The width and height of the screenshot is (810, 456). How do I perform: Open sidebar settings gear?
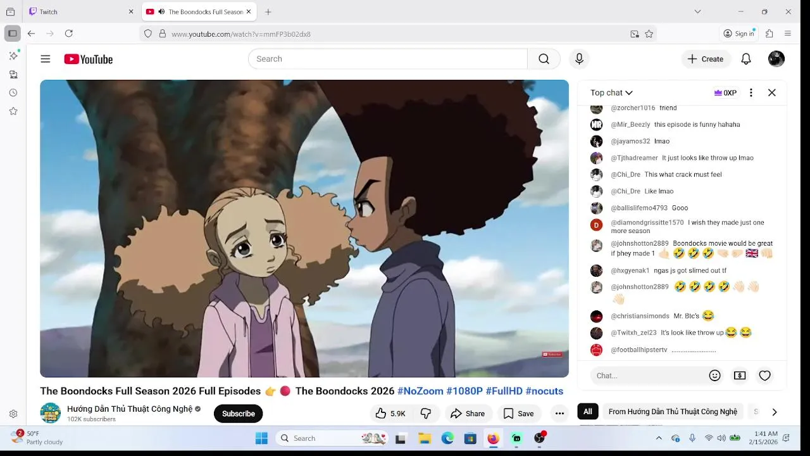pyautogui.click(x=13, y=414)
